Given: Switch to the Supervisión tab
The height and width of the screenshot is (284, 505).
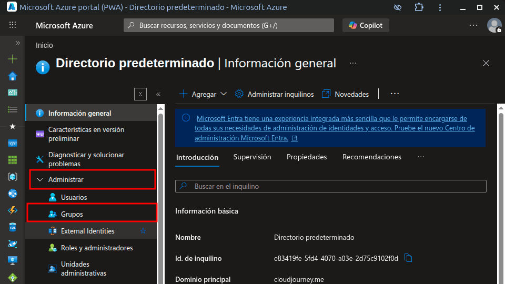Looking at the screenshot, I should tap(252, 157).
